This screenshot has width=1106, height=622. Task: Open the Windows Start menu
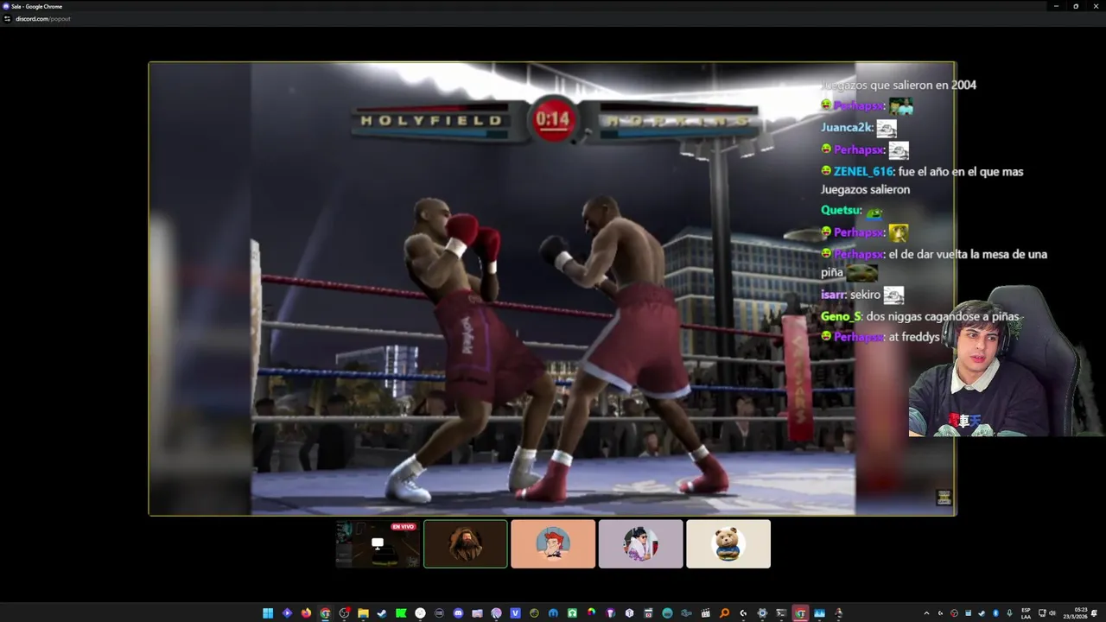click(268, 613)
